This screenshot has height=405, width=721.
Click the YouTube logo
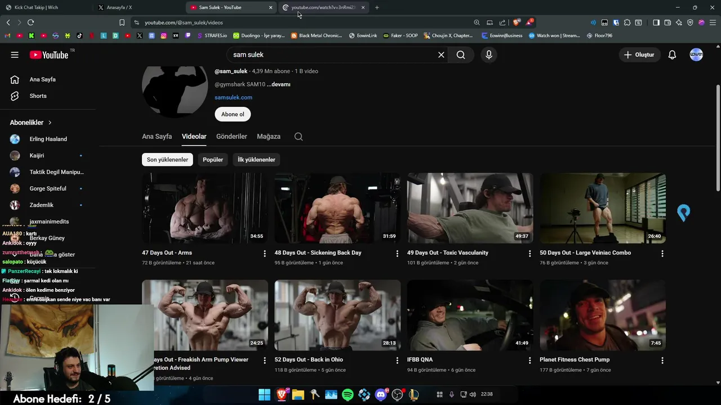pos(48,55)
